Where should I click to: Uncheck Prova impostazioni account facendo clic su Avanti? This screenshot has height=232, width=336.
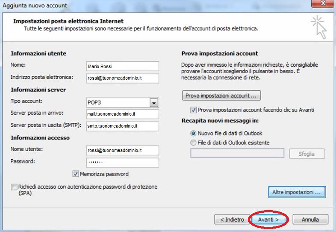[x=194, y=110]
